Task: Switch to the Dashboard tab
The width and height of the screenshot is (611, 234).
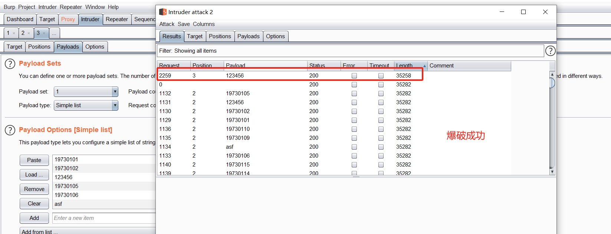Action: tap(20, 19)
